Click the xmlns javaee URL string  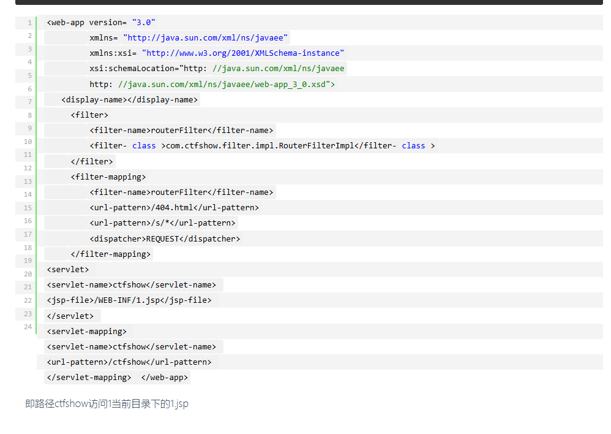[205, 38]
